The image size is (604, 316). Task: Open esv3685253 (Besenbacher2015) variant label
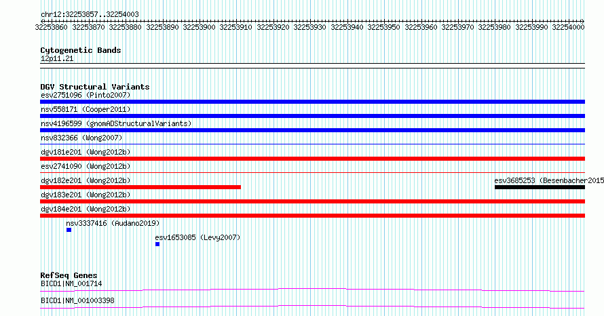click(549, 180)
